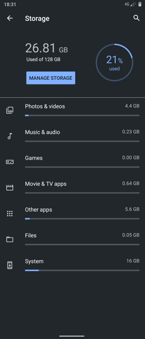Tap the 21% used circular indicator

[114, 63]
